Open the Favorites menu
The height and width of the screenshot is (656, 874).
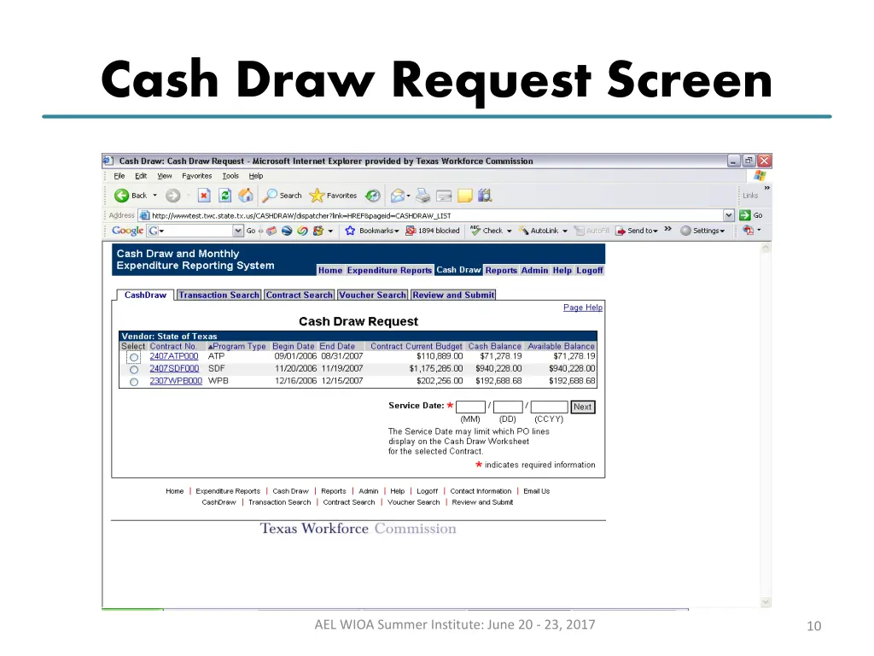(197, 176)
